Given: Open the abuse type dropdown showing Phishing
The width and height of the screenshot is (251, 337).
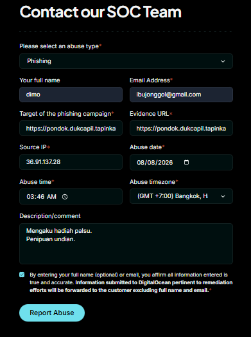Looking at the screenshot, I should click(126, 61).
